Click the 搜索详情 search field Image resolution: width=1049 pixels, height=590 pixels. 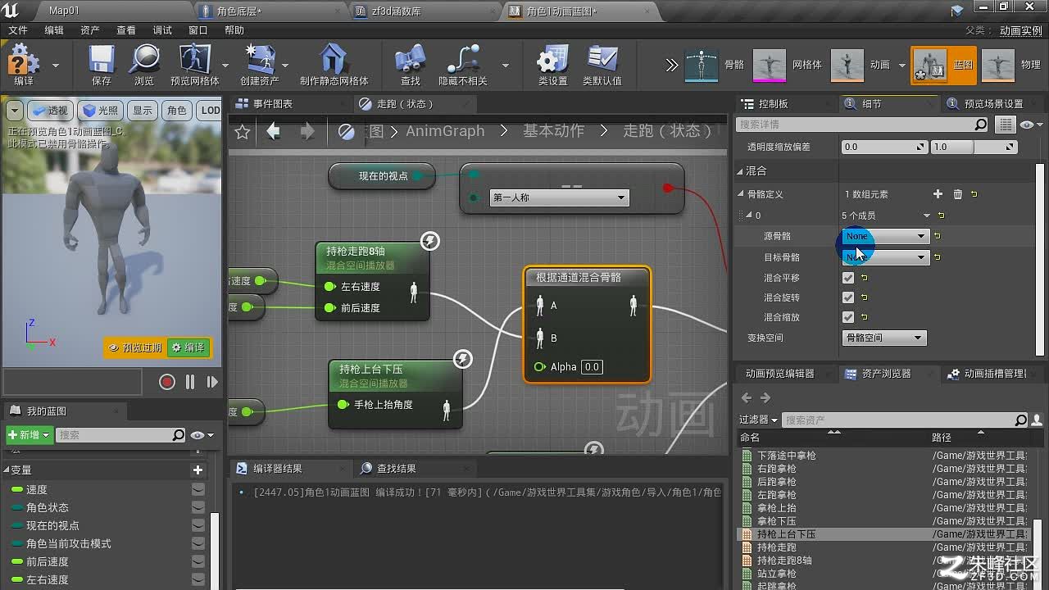tap(863, 125)
